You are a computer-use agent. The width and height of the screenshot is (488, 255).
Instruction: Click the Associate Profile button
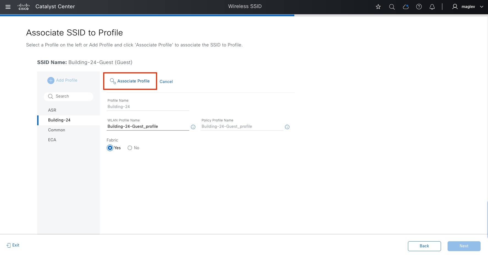click(130, 81)
